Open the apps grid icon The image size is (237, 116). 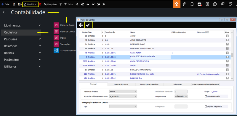(x=207, y=4)
